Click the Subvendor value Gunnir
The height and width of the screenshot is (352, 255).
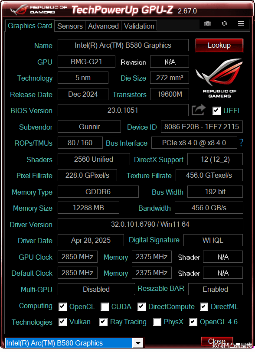[x=89, y=127]
